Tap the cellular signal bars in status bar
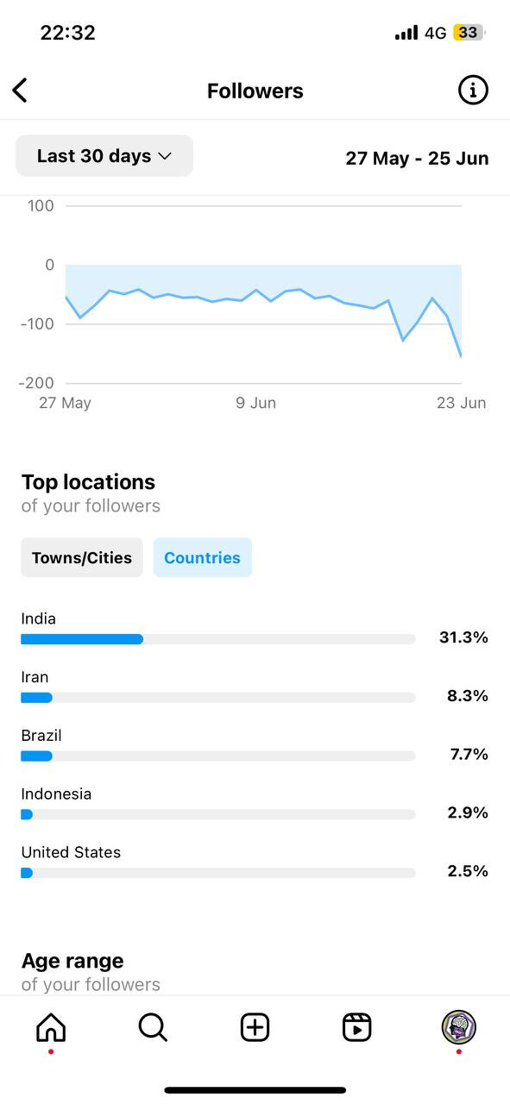The width and height of the screenshot is (510, 1104). pyautogui.click(x=406, y=33)
